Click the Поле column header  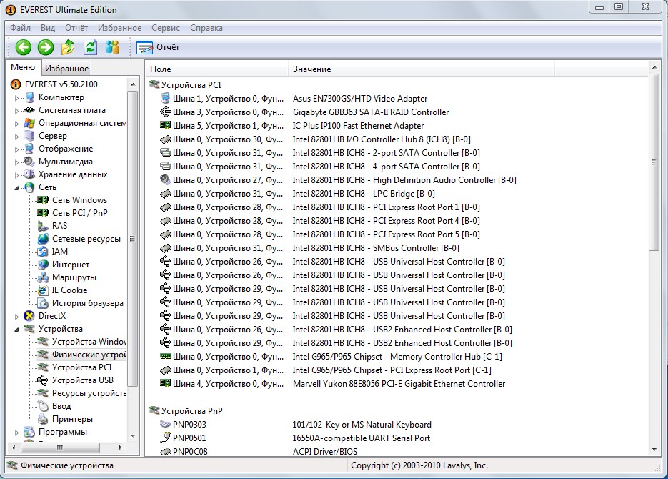coord(217,69)
